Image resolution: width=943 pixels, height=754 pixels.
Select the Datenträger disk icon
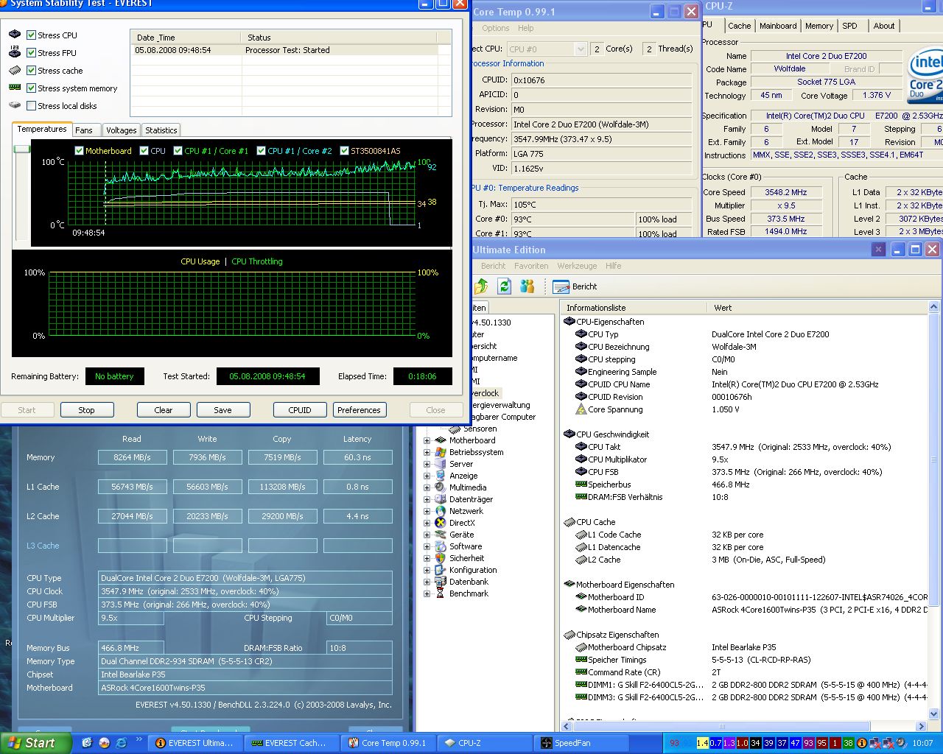440,499
